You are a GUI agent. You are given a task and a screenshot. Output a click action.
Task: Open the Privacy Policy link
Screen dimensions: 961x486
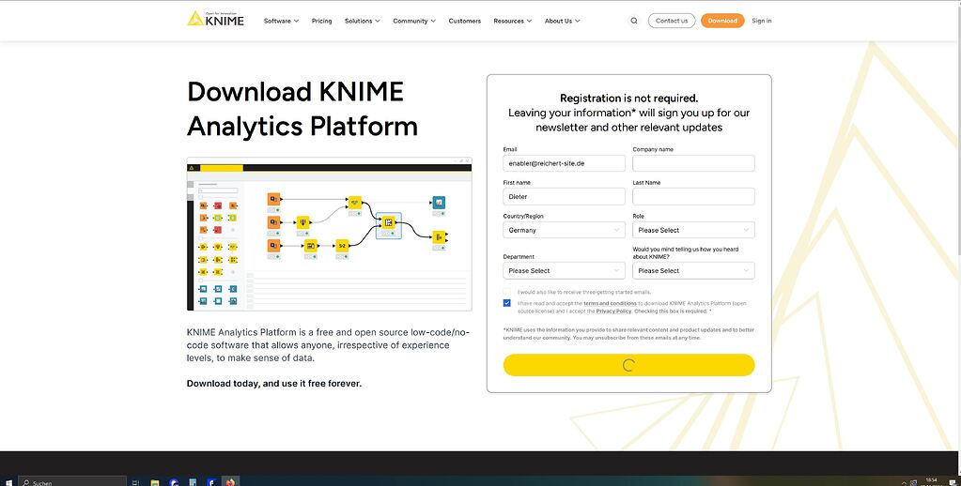click(613, 311)
